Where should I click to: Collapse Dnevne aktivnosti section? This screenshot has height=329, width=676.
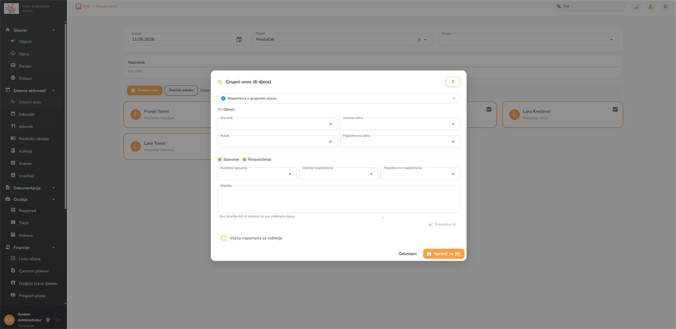point(54,90)
